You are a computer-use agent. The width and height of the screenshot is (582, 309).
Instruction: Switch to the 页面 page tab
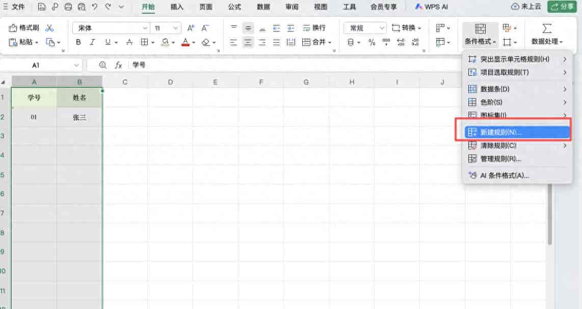(x=205, y=7)
